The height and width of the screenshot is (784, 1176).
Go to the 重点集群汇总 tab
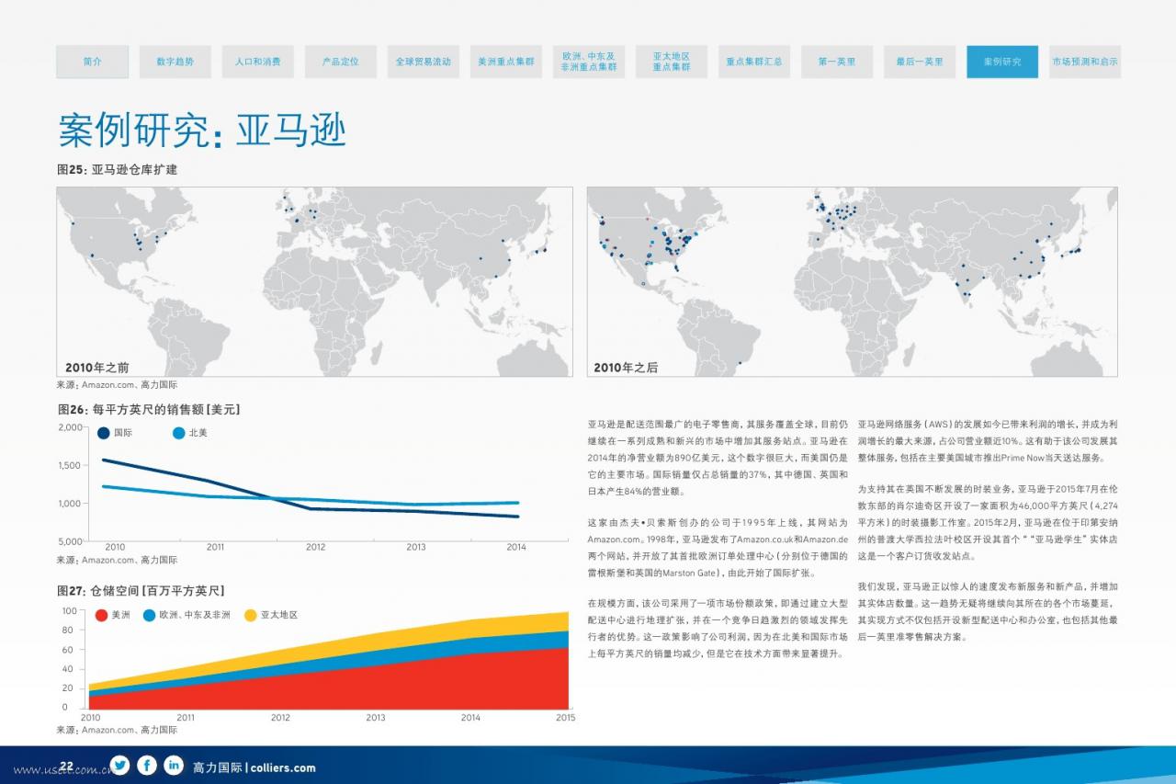[754, 62]
